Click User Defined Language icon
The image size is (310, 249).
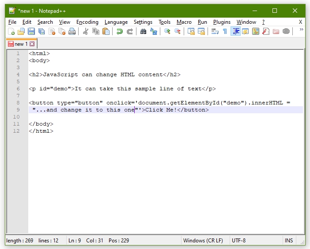click(246, 32)
